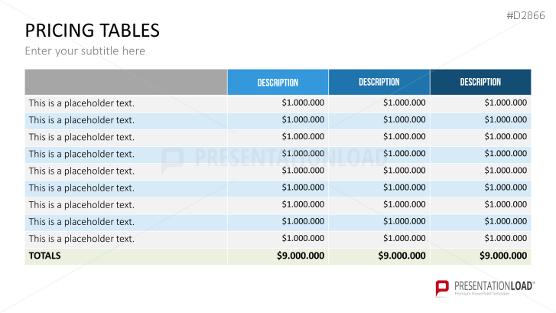Select the light blue Description header
Image resolution: width=556 pixels, height=313 pixels.
click(x=278, y=83)
